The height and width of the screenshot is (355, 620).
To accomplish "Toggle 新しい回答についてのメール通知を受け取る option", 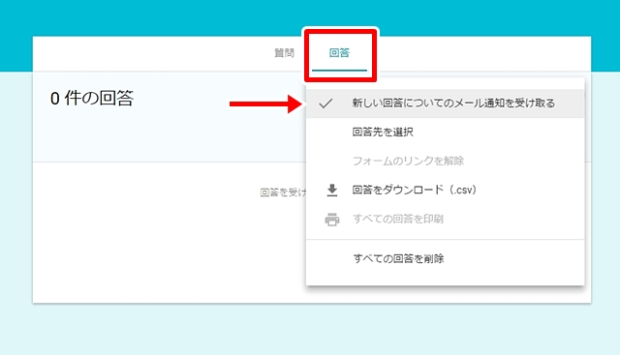I will pos(446,104).
